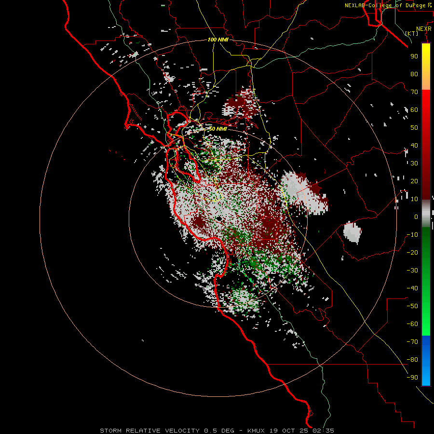
Task: Select the -60 value on the velocity scale
Action: pos(412,324)
